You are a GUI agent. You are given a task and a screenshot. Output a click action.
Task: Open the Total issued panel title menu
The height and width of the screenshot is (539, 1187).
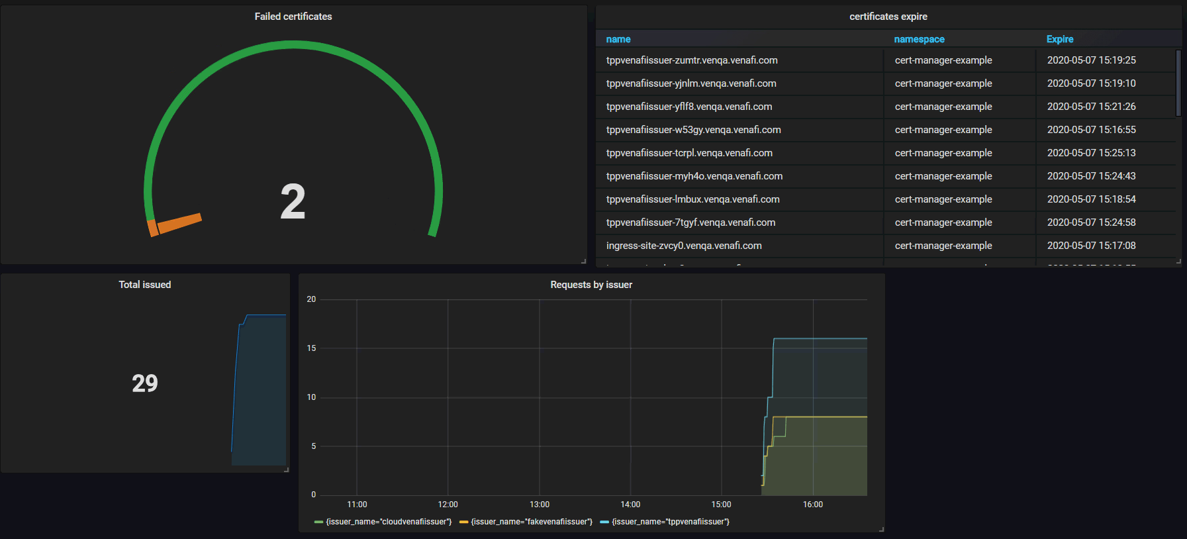pos(145,285)
